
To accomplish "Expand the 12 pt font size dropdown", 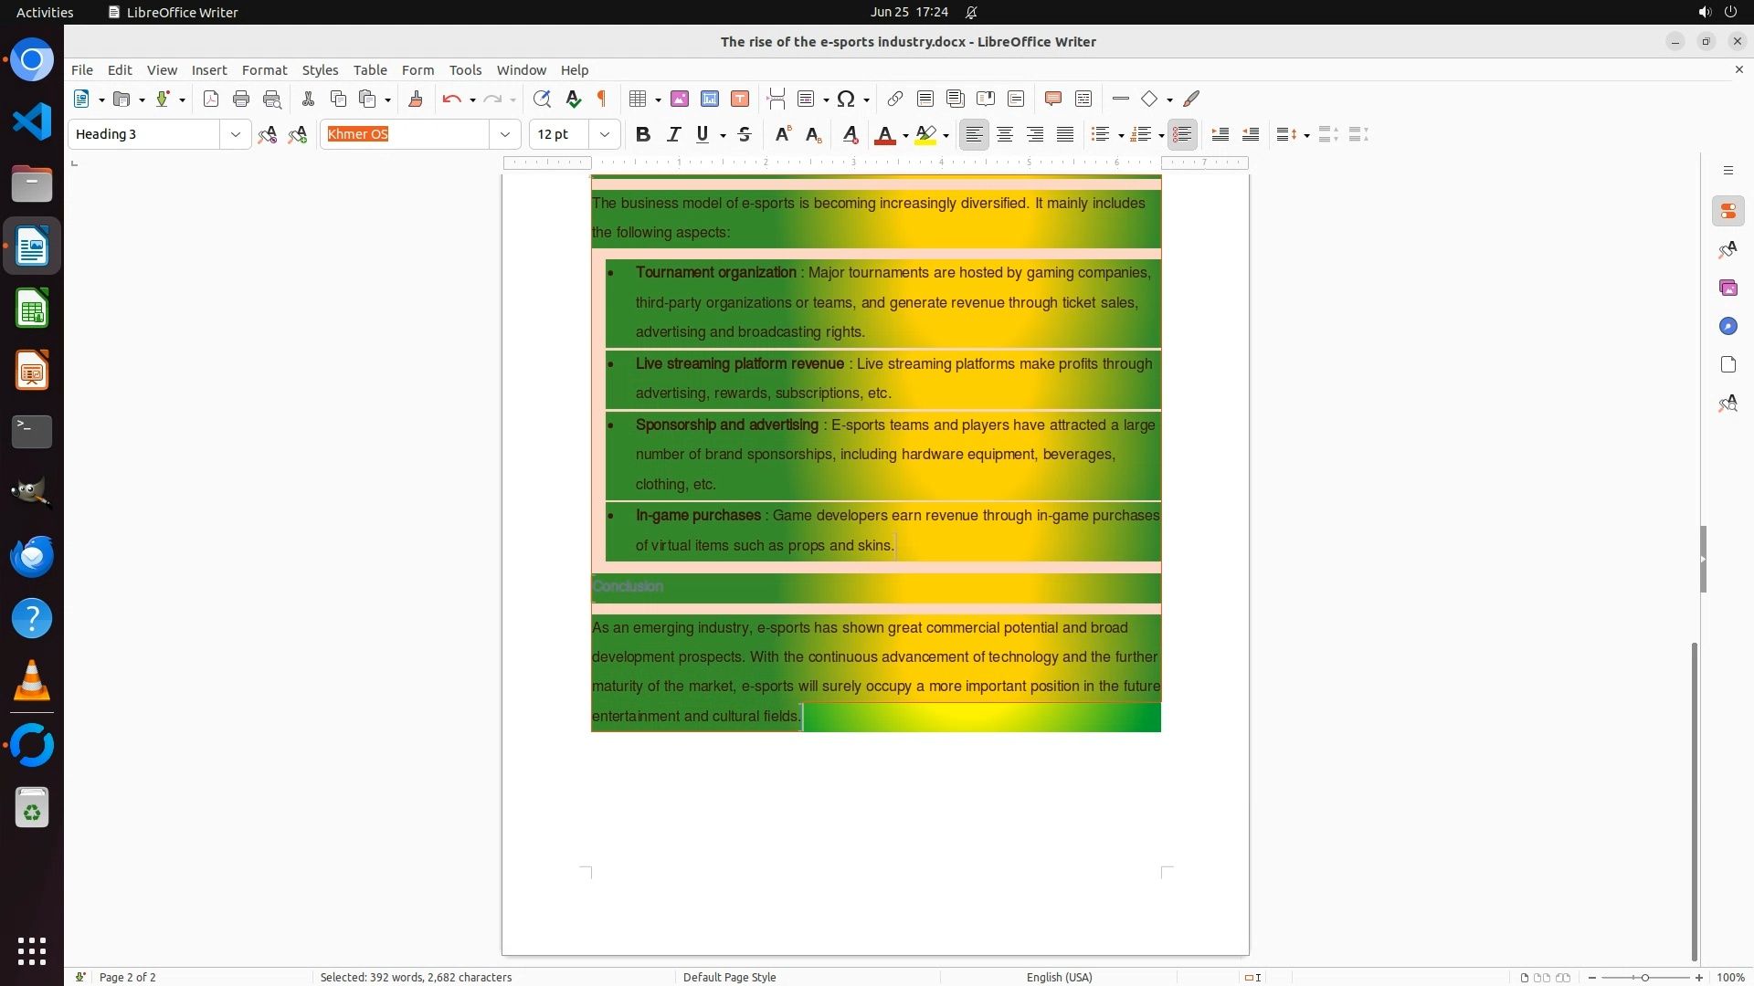I will [x=604, y=134].
